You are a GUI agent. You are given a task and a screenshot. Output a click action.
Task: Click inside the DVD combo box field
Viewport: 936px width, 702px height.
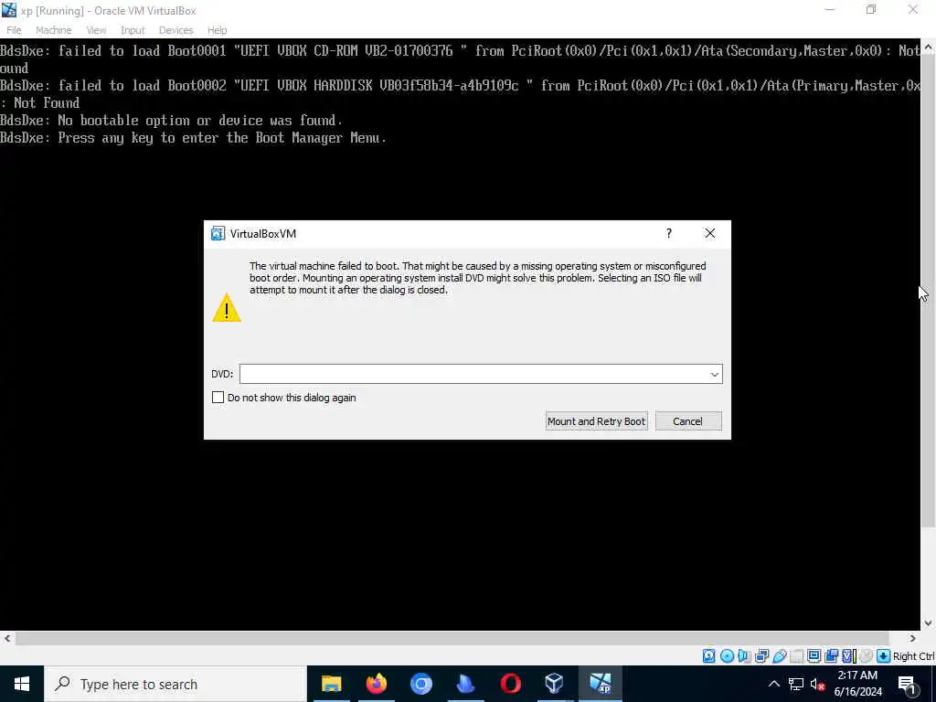click(481, 374)
